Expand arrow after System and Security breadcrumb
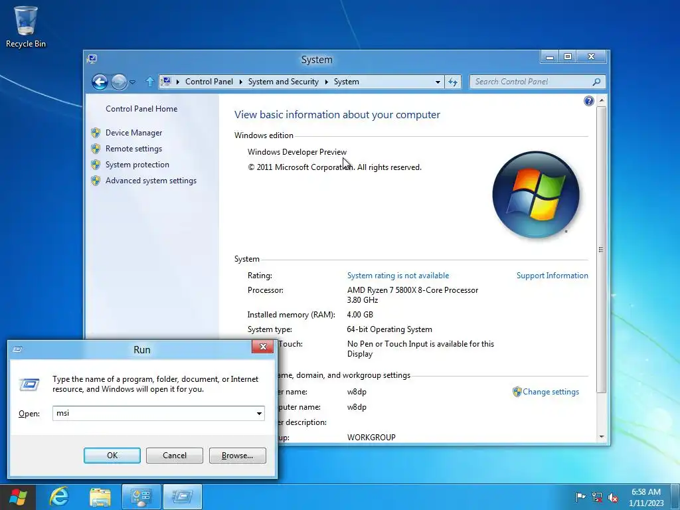 pos(327,82)
